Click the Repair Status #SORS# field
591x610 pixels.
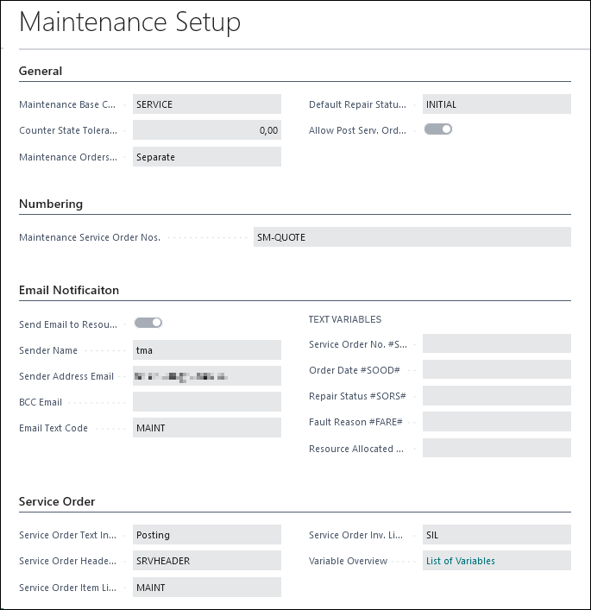pos(496,396)
